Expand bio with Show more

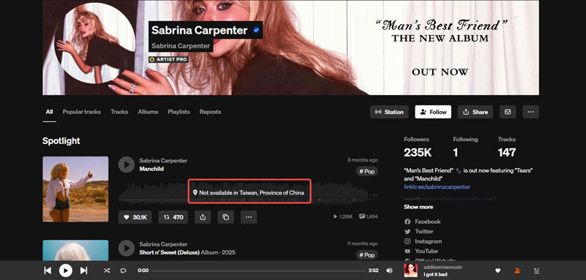418,207
